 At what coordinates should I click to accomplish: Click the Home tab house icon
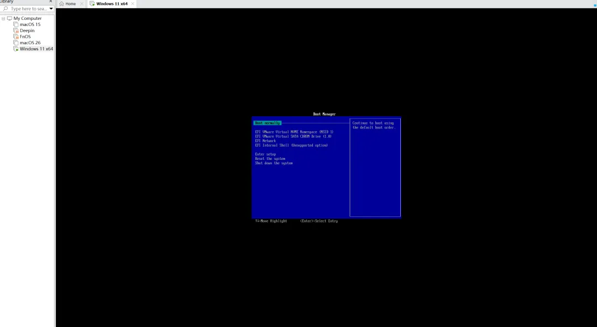(62, 4)
